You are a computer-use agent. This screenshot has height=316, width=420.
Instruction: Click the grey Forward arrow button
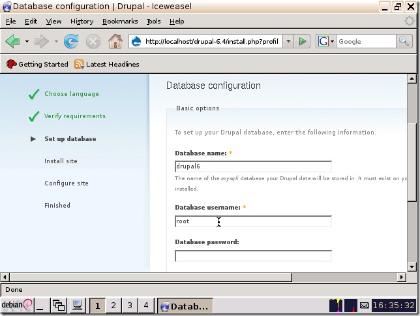pyautogui.click(x=42, y=41)
